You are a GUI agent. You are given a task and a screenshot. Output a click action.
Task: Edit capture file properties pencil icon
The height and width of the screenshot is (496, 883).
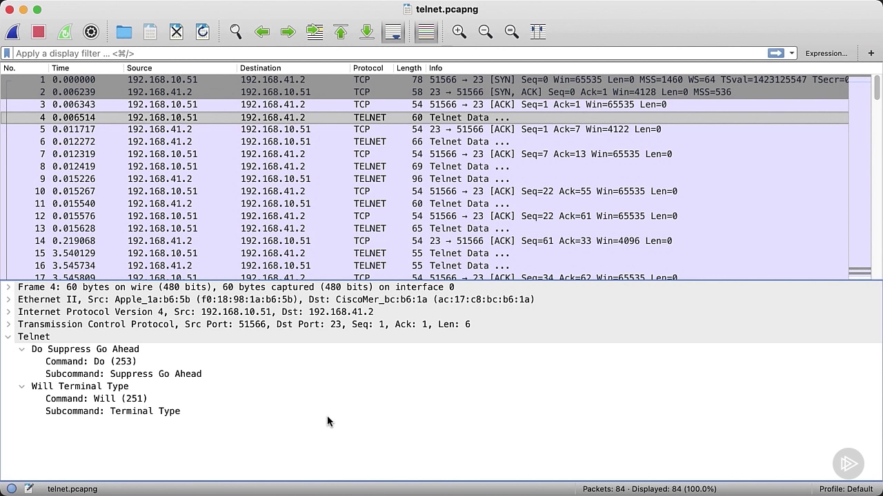pyautogui.click(x=29, y=488)
